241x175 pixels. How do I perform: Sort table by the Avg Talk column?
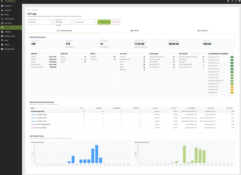(x=174, y=108)
